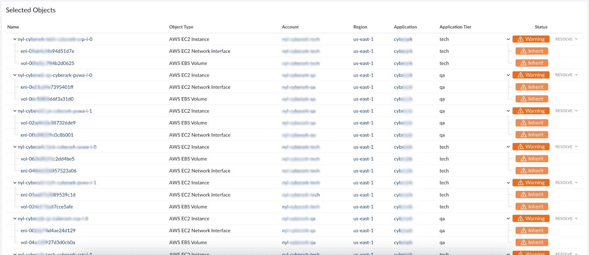
Task: Collapse the EC2 instance row ending a-i-1
Action: pos(15,111)
